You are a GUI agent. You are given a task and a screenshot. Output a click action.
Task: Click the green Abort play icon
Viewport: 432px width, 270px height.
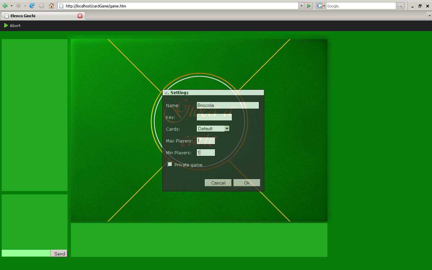pos(6,26)
